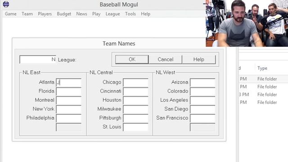Click the Help button in dialog
The height and width of the screenshot is (162, 288).
click(199, 59)
